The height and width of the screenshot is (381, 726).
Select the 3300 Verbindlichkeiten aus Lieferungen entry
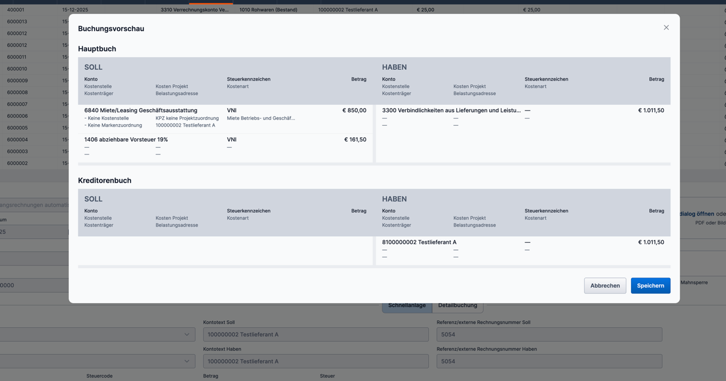click(451, 110)
